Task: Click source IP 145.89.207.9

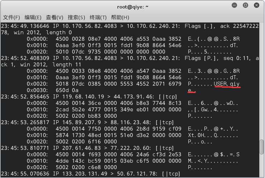Action: (x=81, y=122)
